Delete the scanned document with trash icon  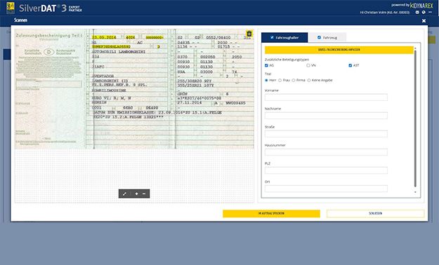pos(249,34)
